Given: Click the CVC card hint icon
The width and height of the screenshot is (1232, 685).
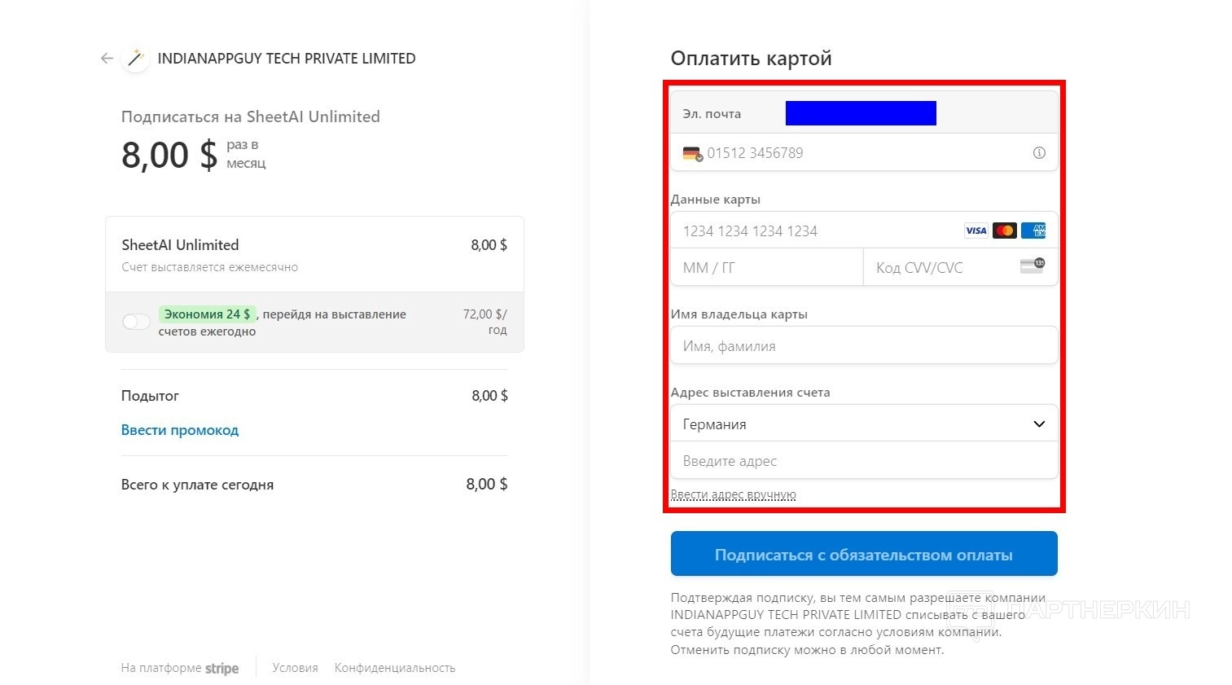Looking at the screenshot, I should (1033, 266).
